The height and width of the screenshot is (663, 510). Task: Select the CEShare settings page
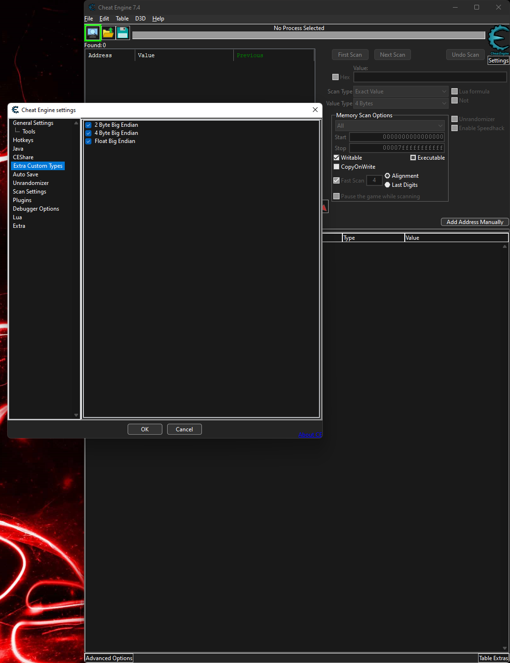pos(23,157)
